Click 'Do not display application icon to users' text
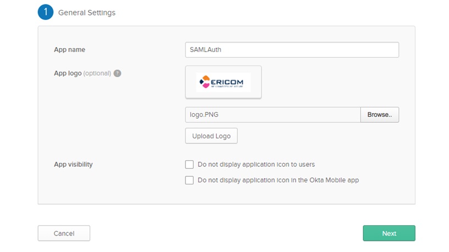The image size is (449, 252). (x=256, y=164)
